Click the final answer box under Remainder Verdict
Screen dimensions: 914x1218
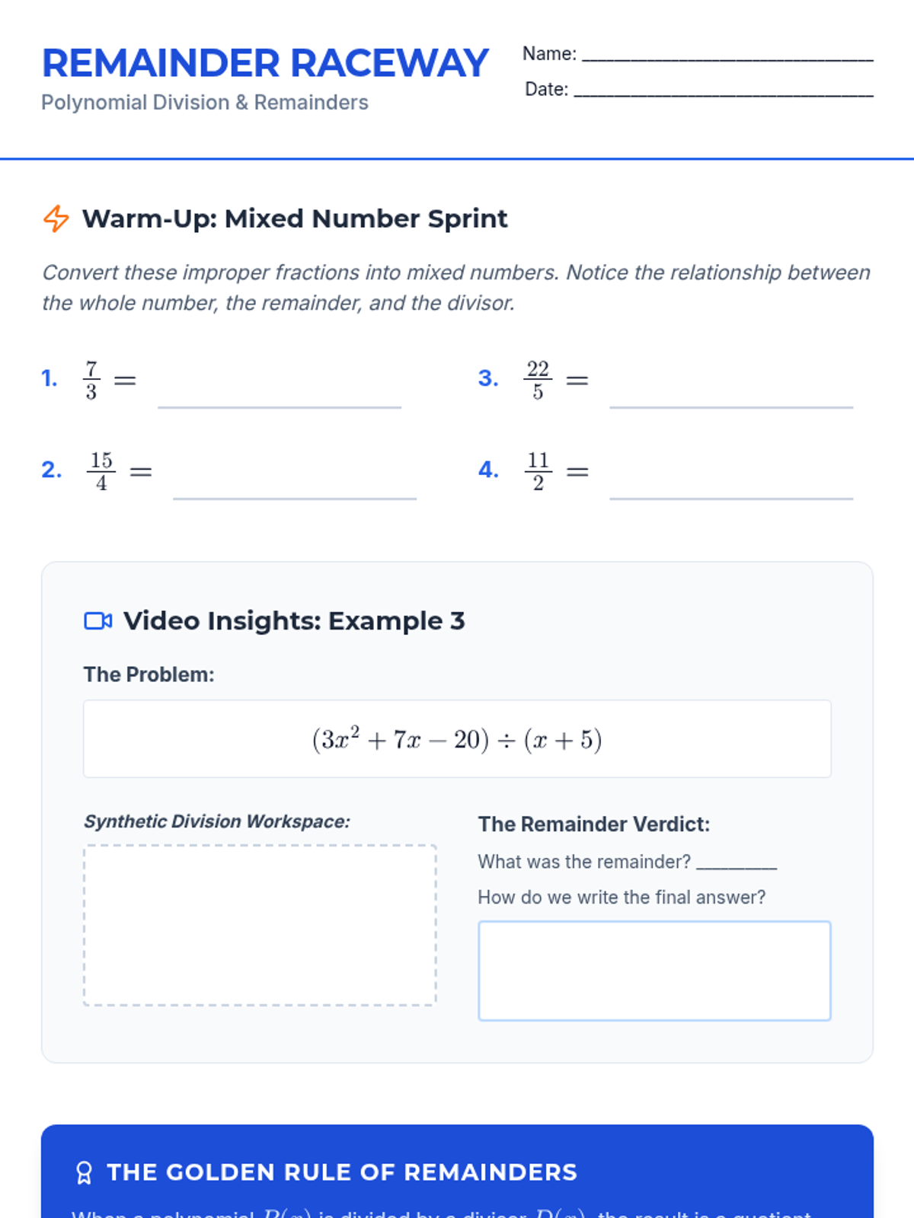coord(654,971)
